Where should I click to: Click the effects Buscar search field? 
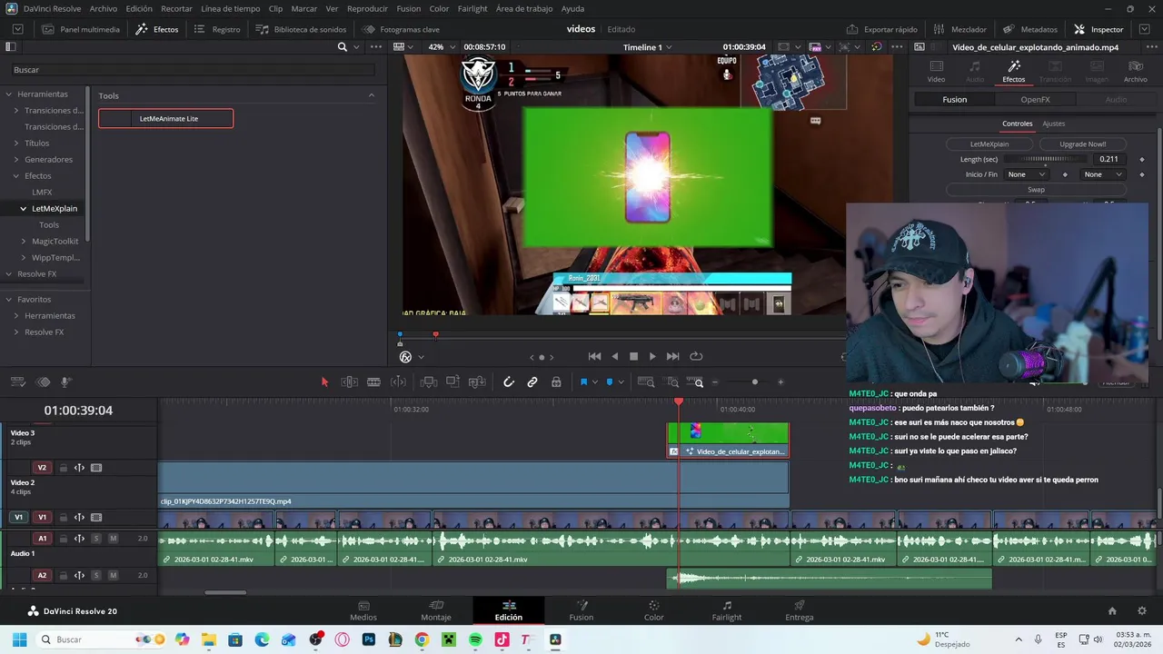click(x=193, y=70)
